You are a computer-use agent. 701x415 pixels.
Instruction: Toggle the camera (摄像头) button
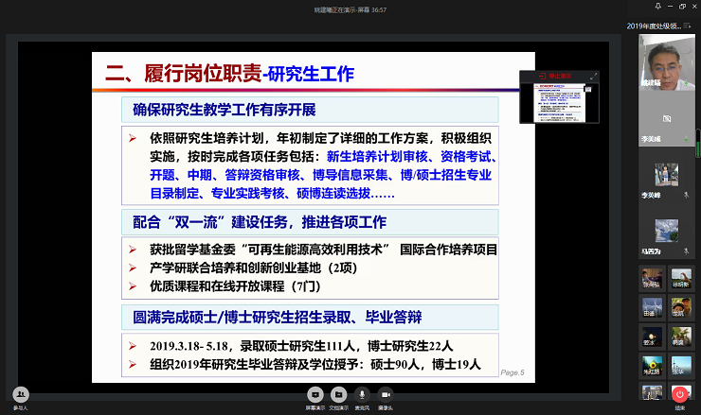pos(386,396)
